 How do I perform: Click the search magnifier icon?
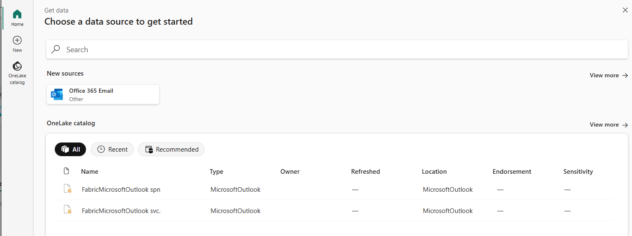56,49
